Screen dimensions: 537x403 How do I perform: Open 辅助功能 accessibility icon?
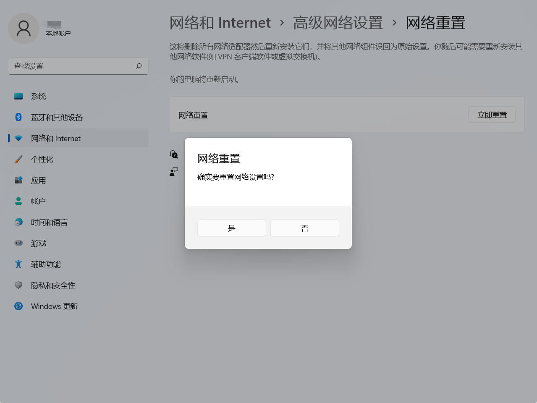coord(18,264)
